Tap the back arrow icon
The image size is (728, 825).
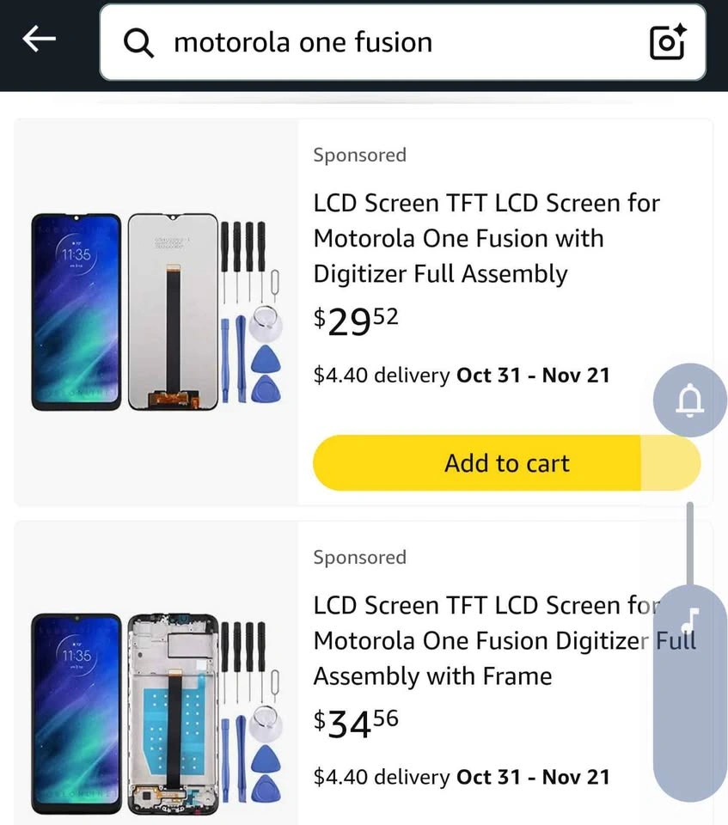39,40
